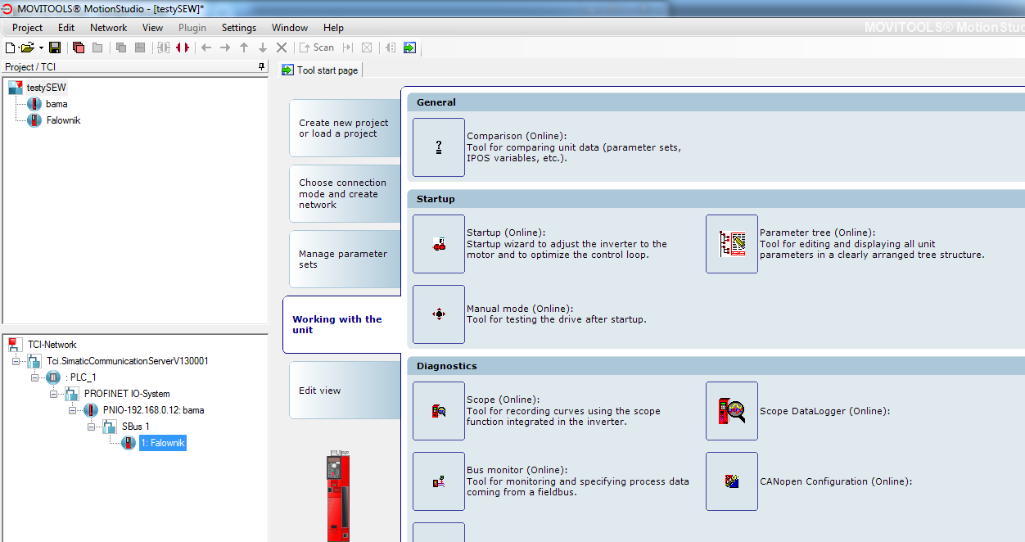The width and height of the screenshot is (1025, 542).
Task: Collapse the Tci.SimaticCommunicationServerV130001 node
Action: tap(16, 361)
